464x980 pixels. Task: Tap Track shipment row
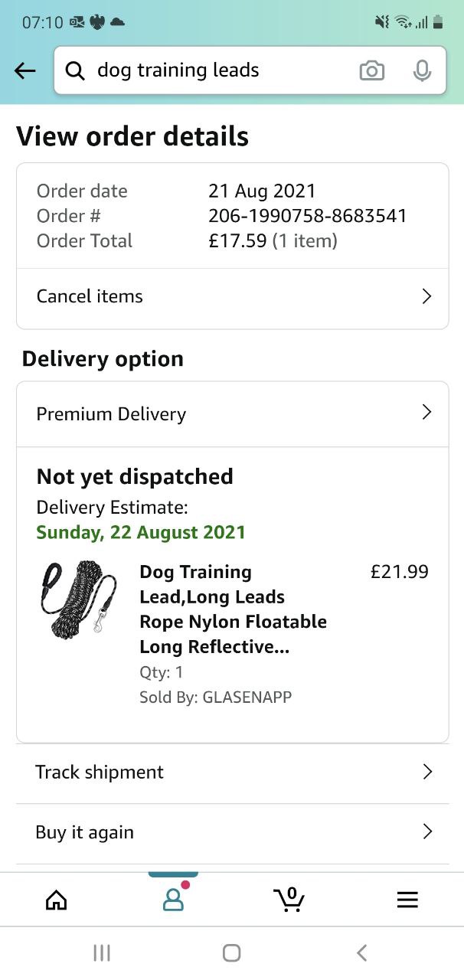coord(100,772)
